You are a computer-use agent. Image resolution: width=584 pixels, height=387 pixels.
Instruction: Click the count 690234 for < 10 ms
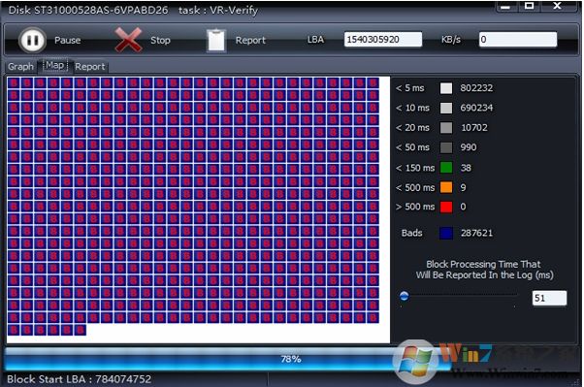click(476, 108)
